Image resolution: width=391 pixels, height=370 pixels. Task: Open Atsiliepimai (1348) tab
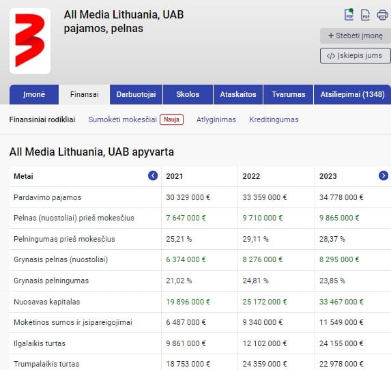coord(352,94)
